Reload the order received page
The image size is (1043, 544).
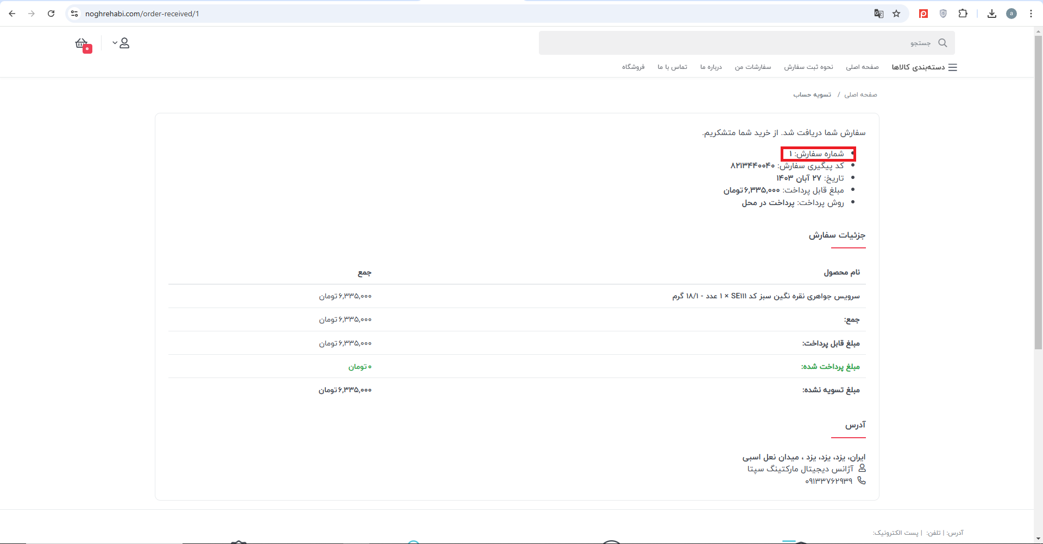(x=51, y=14)
